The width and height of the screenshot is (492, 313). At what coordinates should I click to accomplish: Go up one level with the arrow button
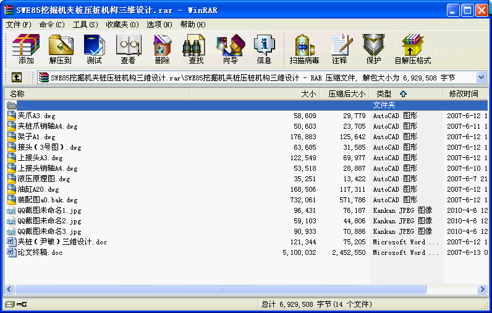click(x=17, y=77)
